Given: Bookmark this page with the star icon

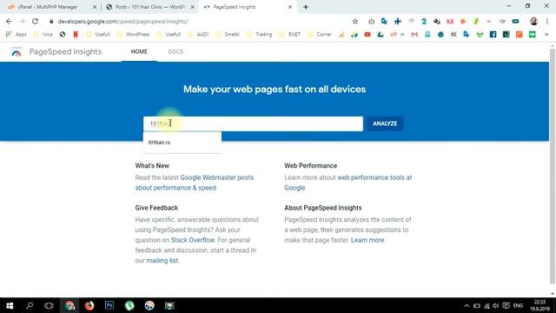Looking at the screenshot, I should [x=355, y=21].
